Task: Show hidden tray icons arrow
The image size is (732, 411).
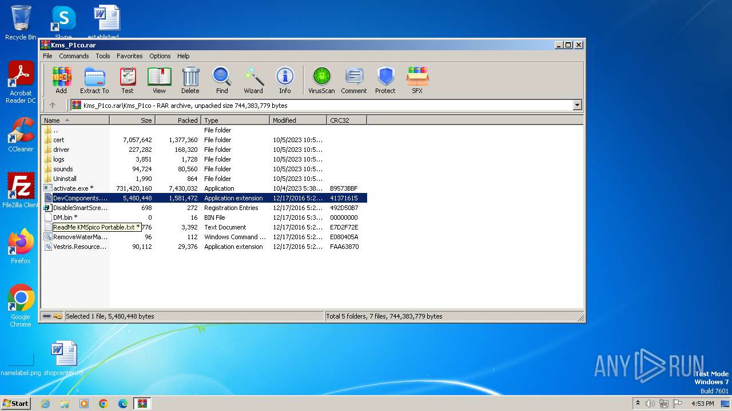Action: pyautogui.click(x=638, y=403)
